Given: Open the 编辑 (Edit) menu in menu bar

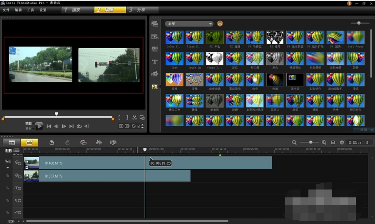Looking at the screenshot, I should pos(18,10).
